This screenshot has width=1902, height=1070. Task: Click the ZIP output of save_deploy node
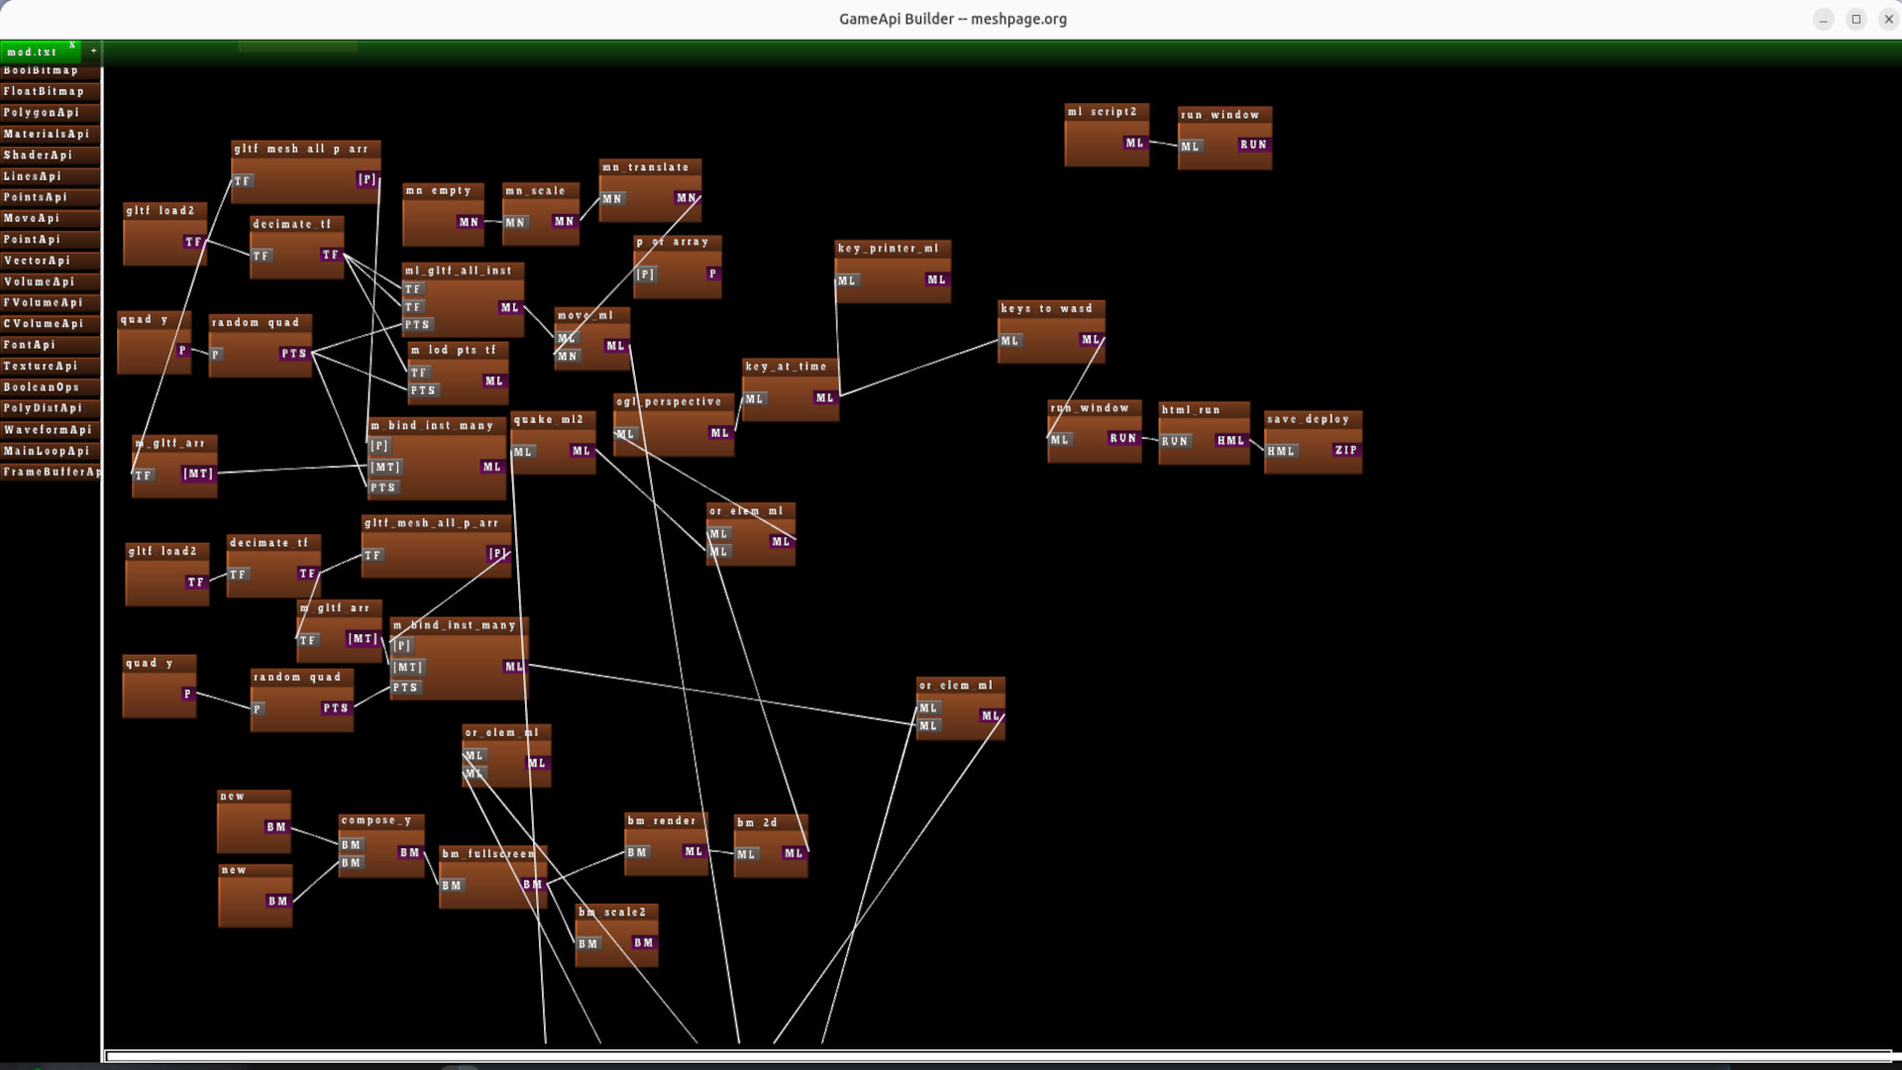point(1345,451)
